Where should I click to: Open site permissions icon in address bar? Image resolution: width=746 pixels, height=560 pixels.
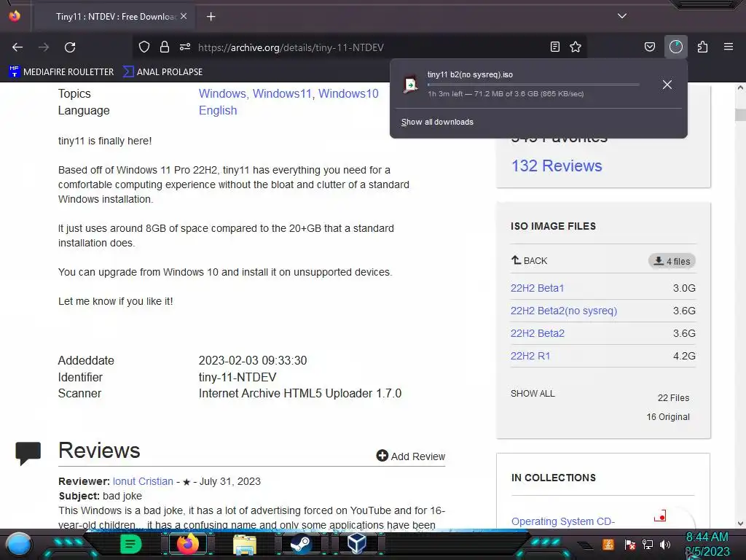(185, 47)
